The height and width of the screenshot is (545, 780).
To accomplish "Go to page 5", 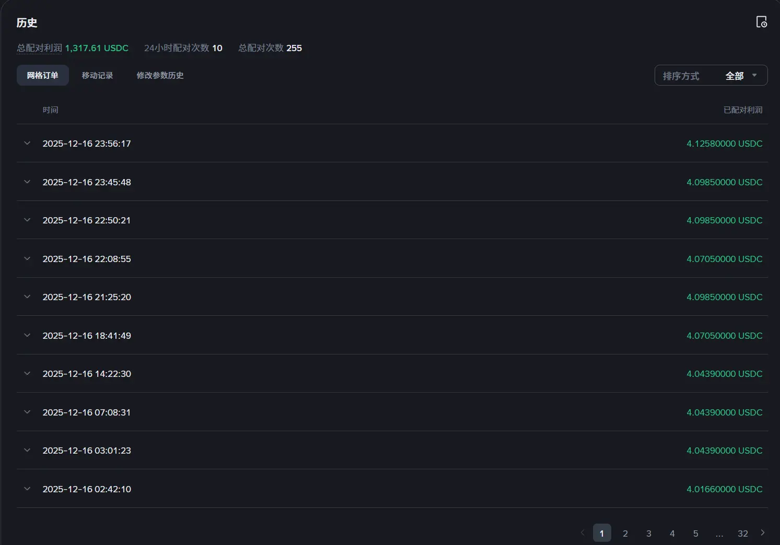I will [695, 533].
